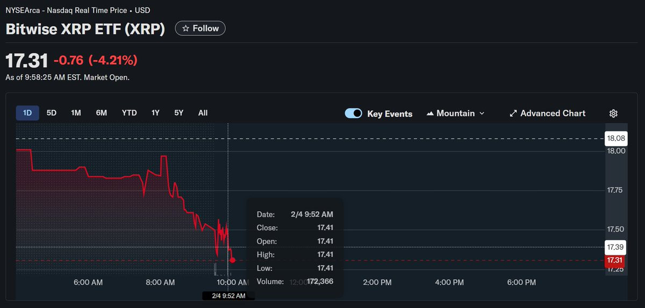Toggle the Key Events switch
Viewport: 645px width, 308px height.
[x=354, y=113]
